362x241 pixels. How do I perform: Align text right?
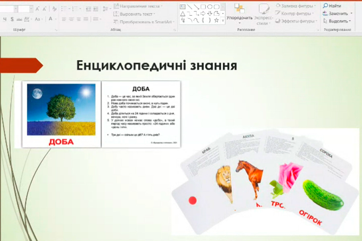79,19
